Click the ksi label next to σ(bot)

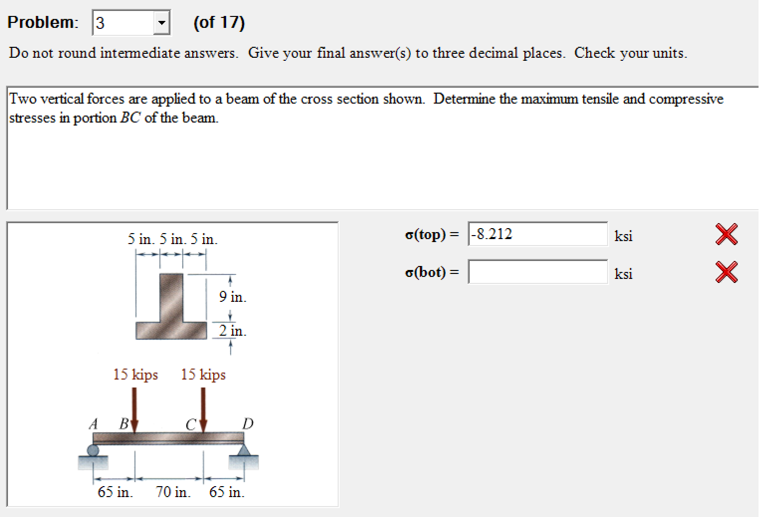point(624,273)
